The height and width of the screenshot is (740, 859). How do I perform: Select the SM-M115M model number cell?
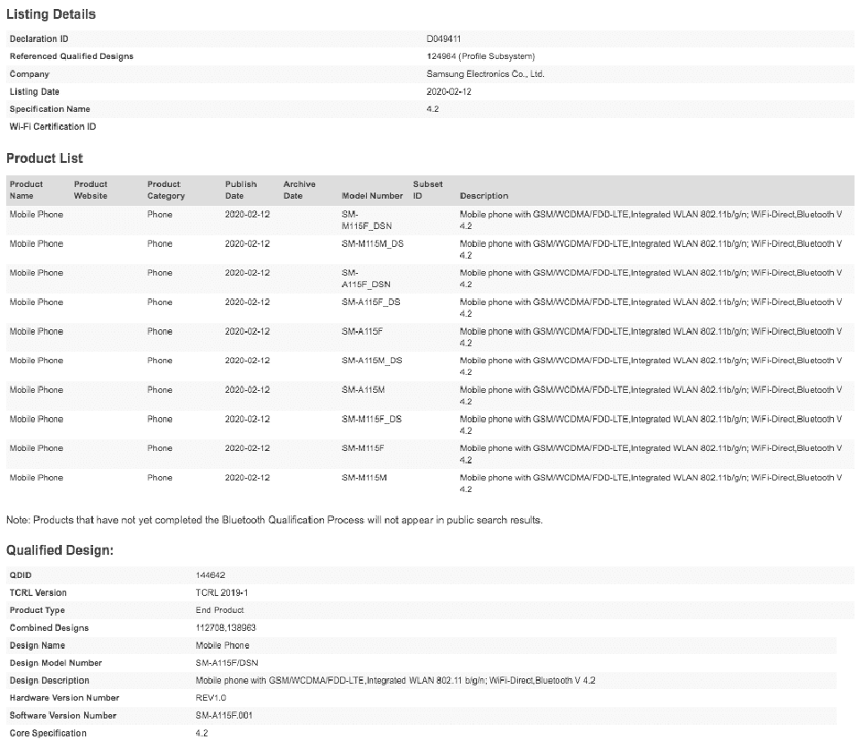[x=364, y=478]
